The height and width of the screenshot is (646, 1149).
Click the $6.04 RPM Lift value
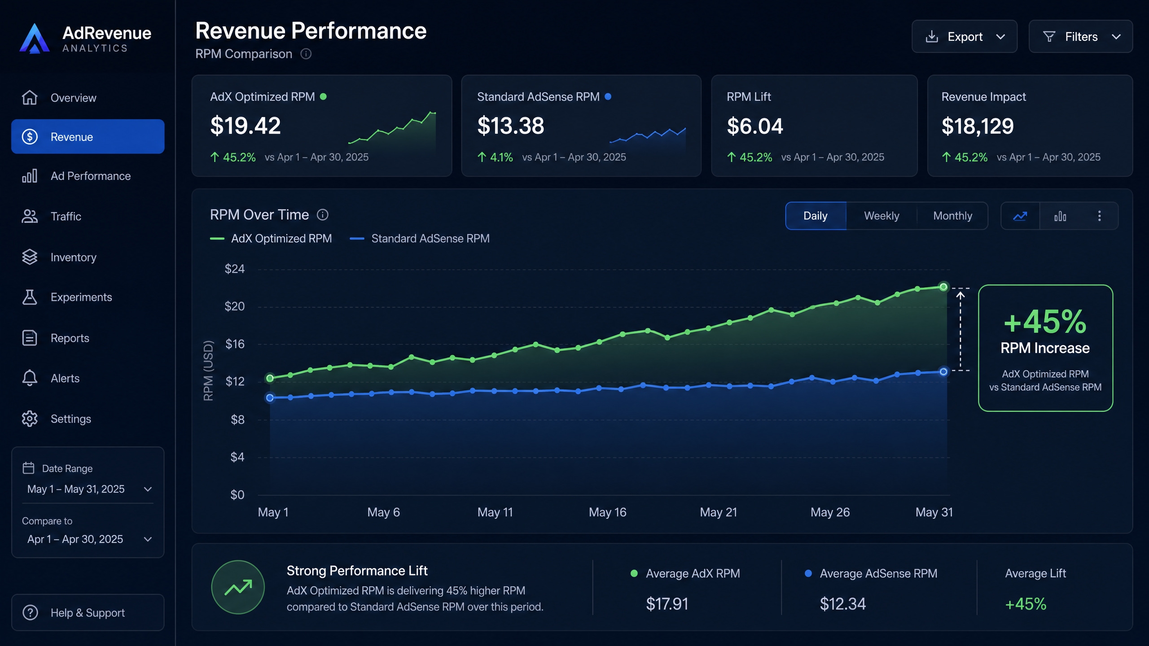(x=755, y=126)
